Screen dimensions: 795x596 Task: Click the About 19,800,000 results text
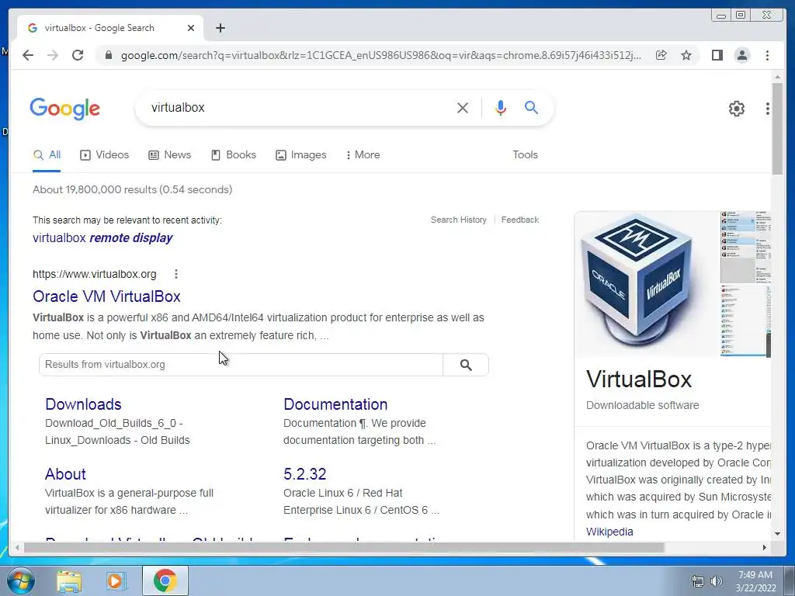(132, 189)
